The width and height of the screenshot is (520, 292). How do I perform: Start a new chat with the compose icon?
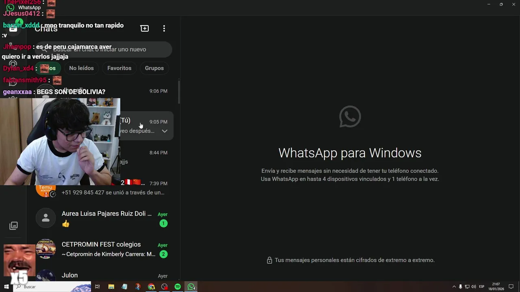tap(145, 28)
